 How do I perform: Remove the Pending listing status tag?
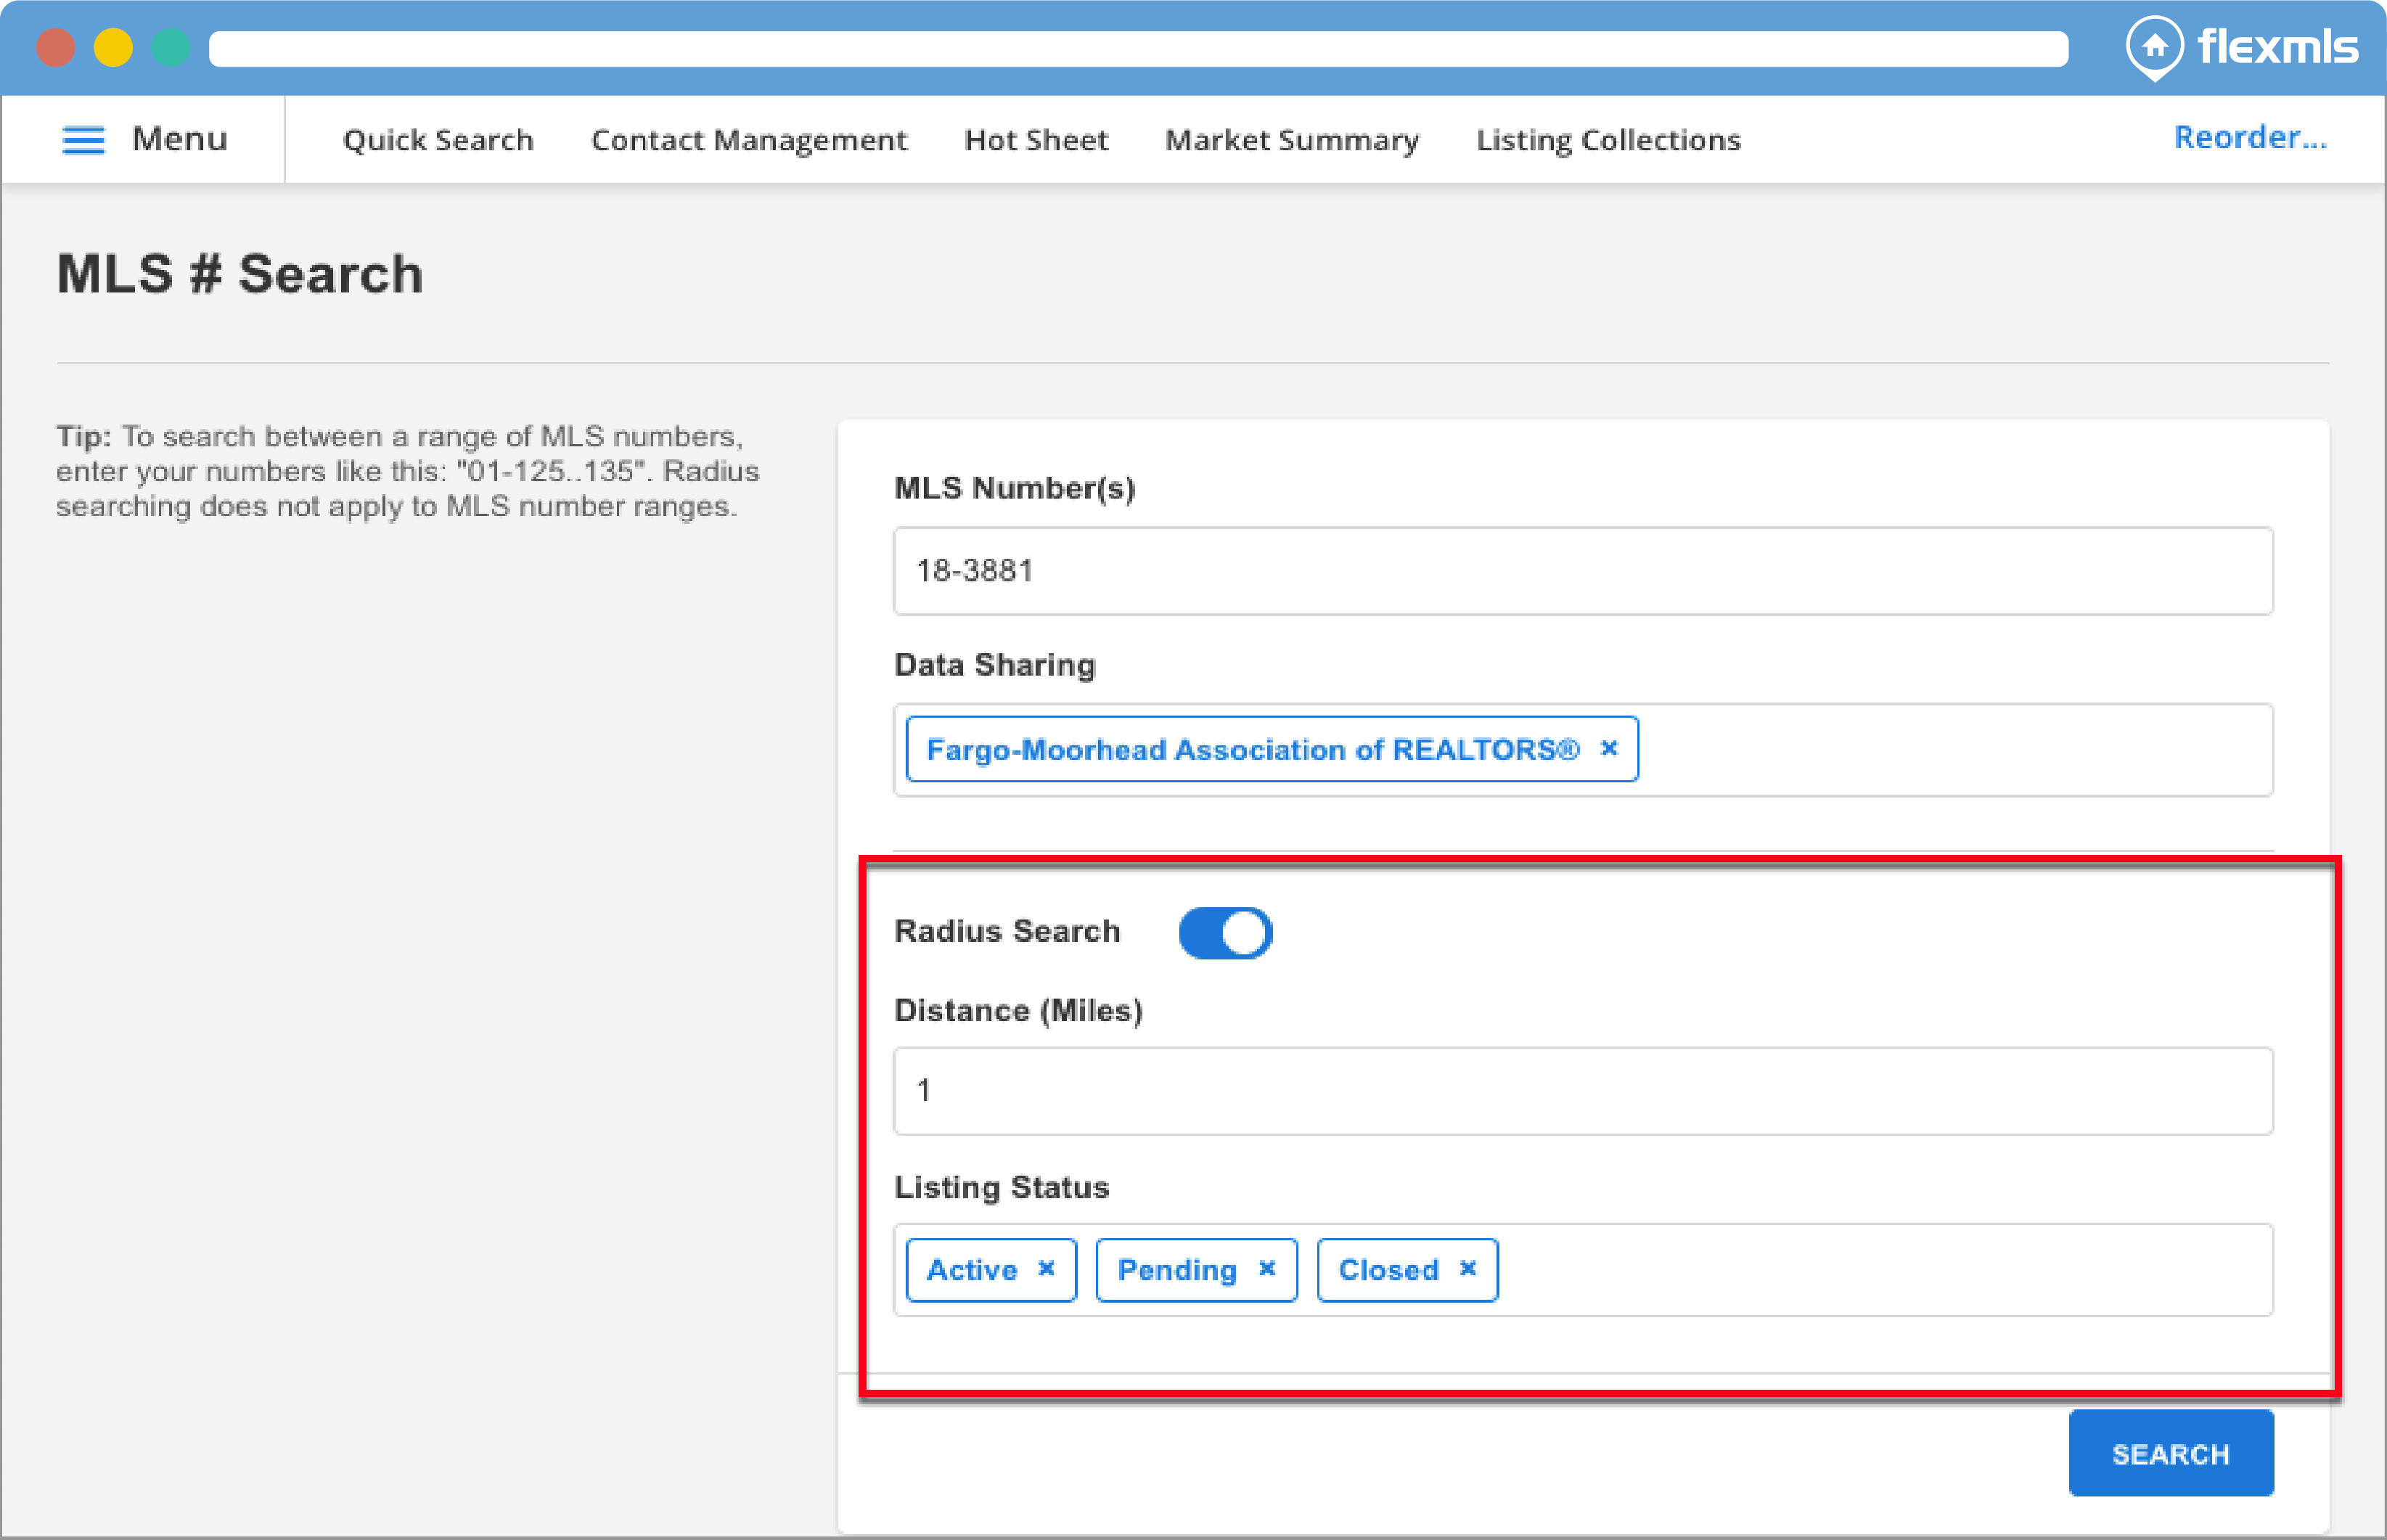click(1267, 1269)
